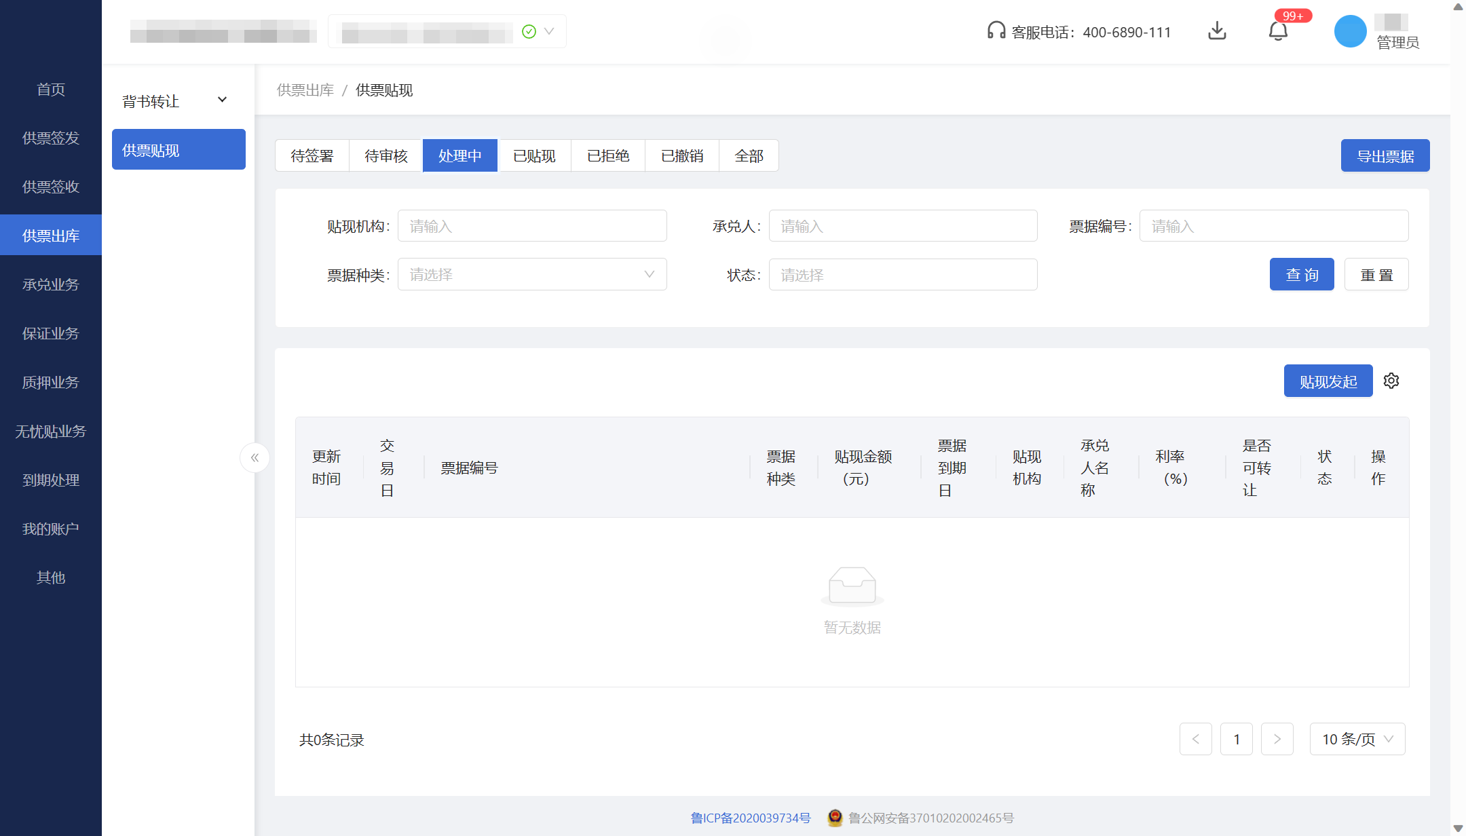
Task: Open 其他 in the sidebar
Action: click(51, 577)
